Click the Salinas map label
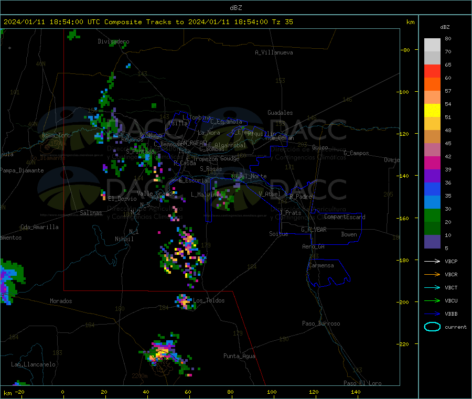This screenshot has width=472, height=399. [x=91, y=213]
